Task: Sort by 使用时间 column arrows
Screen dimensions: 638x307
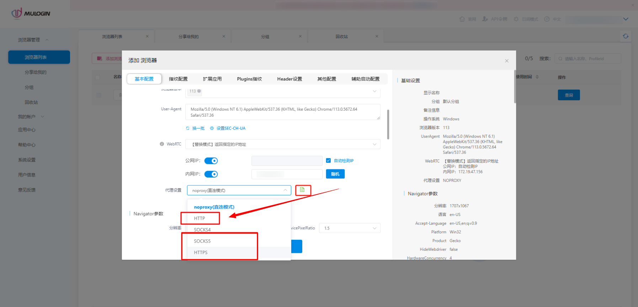Action: 537,77
